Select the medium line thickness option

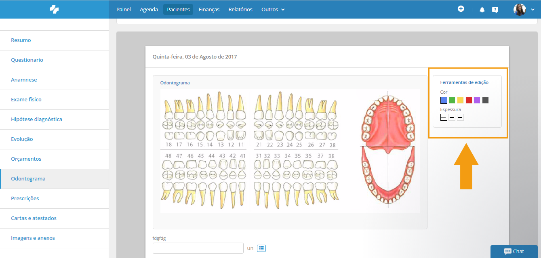[x=452, y=117]
